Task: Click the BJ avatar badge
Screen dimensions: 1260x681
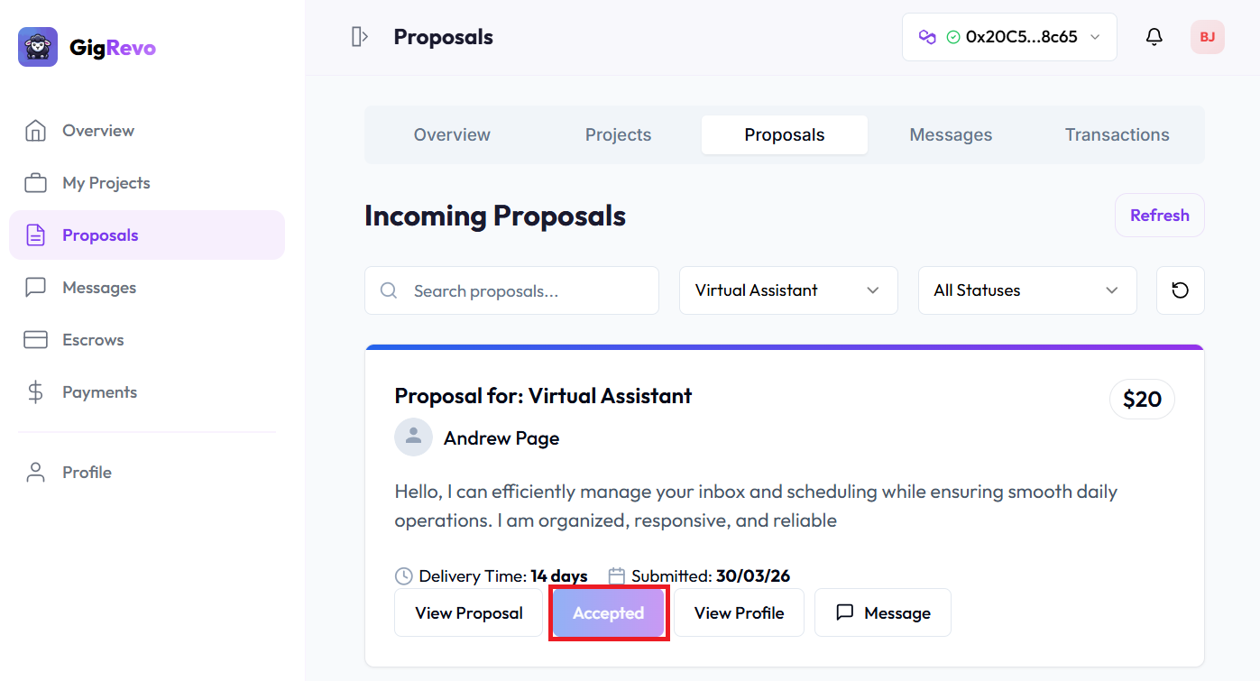Action: tap(1207, 37)
